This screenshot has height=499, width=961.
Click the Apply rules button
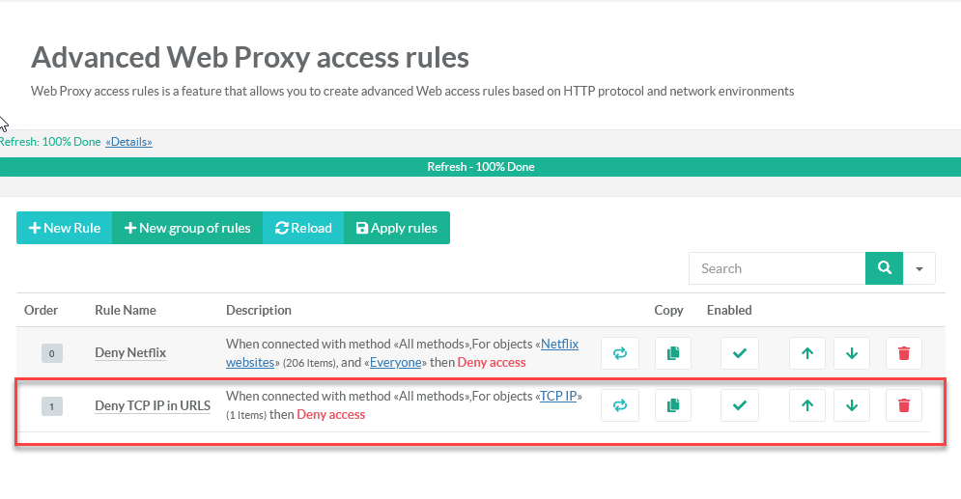397,228
